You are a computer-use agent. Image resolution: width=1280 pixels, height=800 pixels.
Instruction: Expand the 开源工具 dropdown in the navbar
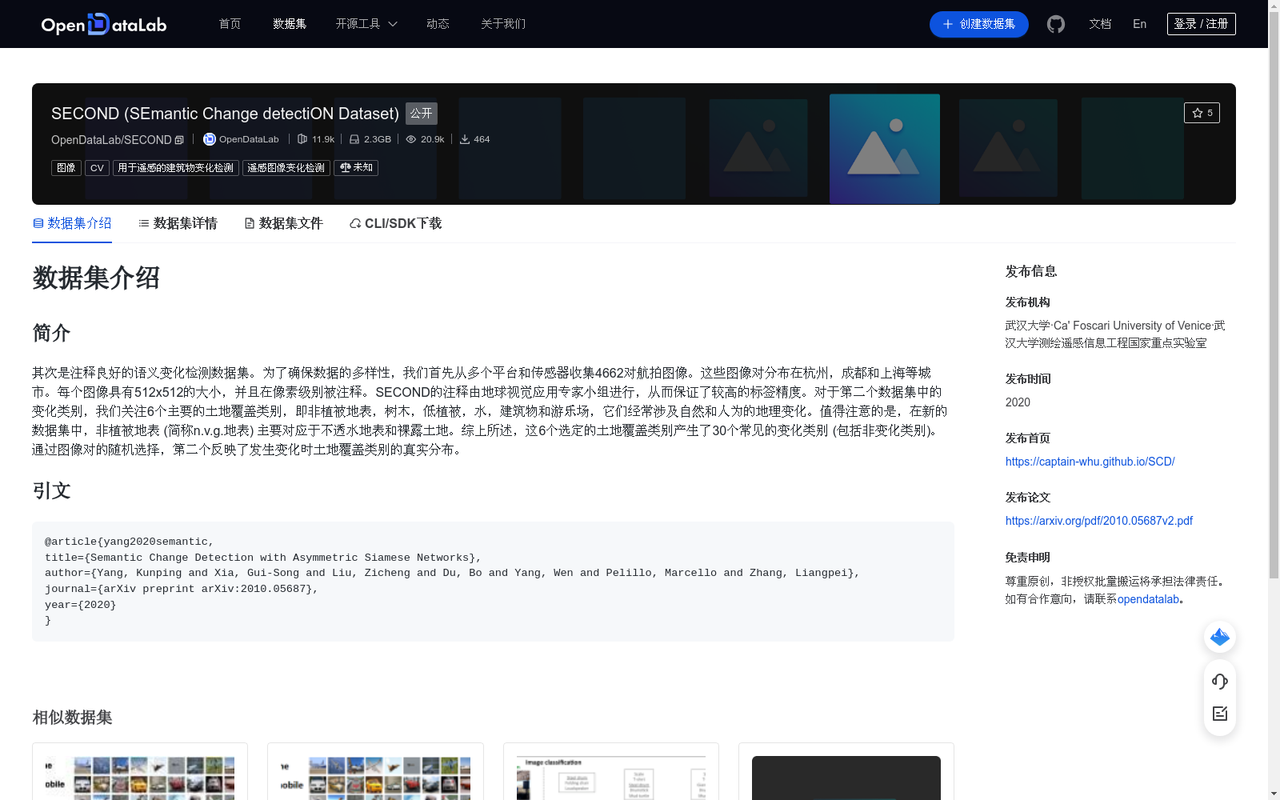(366, 24)
